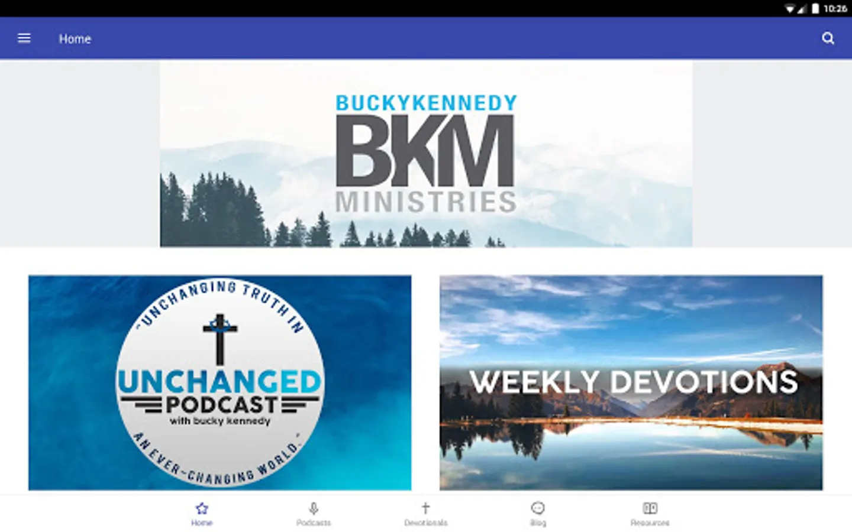
Task: Select the Home star icon
Action: [202, 508]
